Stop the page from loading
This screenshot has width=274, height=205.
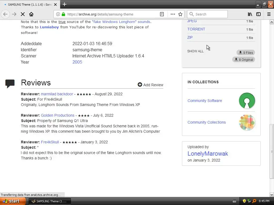pyautogui.click(x=23, y=14)
